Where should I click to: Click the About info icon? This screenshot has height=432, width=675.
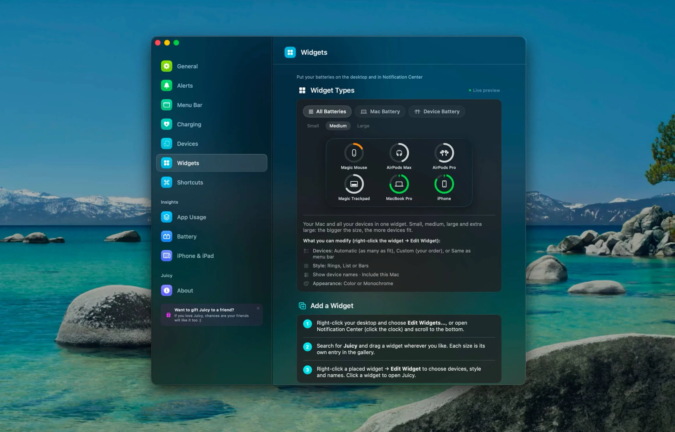coord(166,291)
